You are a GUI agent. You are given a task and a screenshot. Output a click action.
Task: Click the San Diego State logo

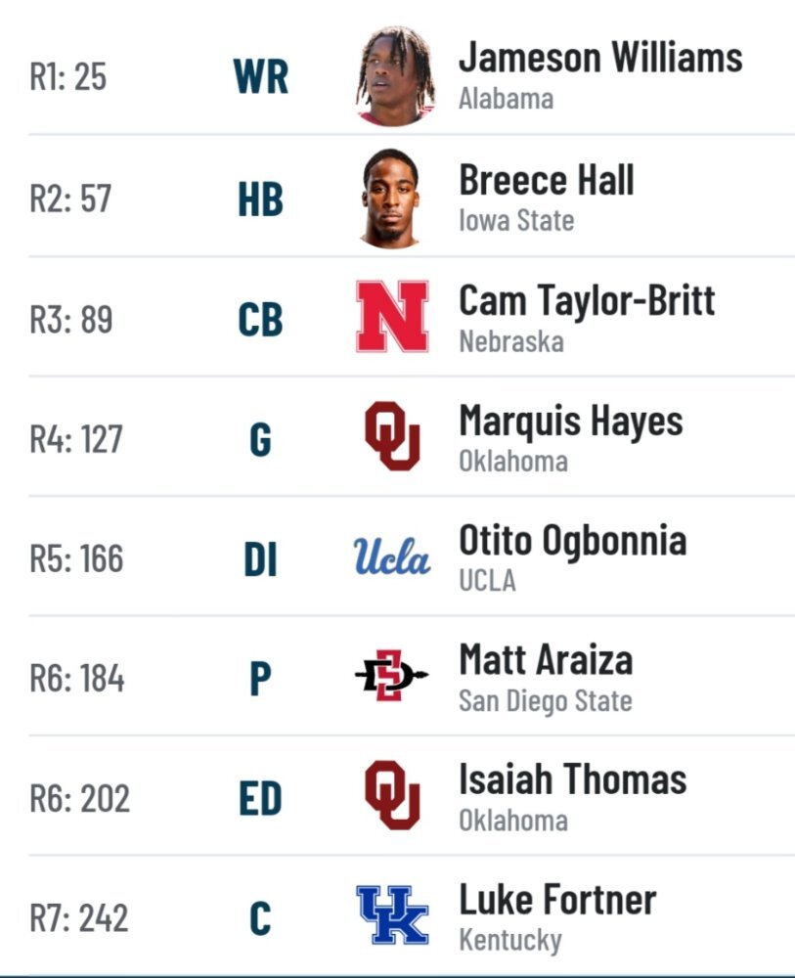point(391,676)
